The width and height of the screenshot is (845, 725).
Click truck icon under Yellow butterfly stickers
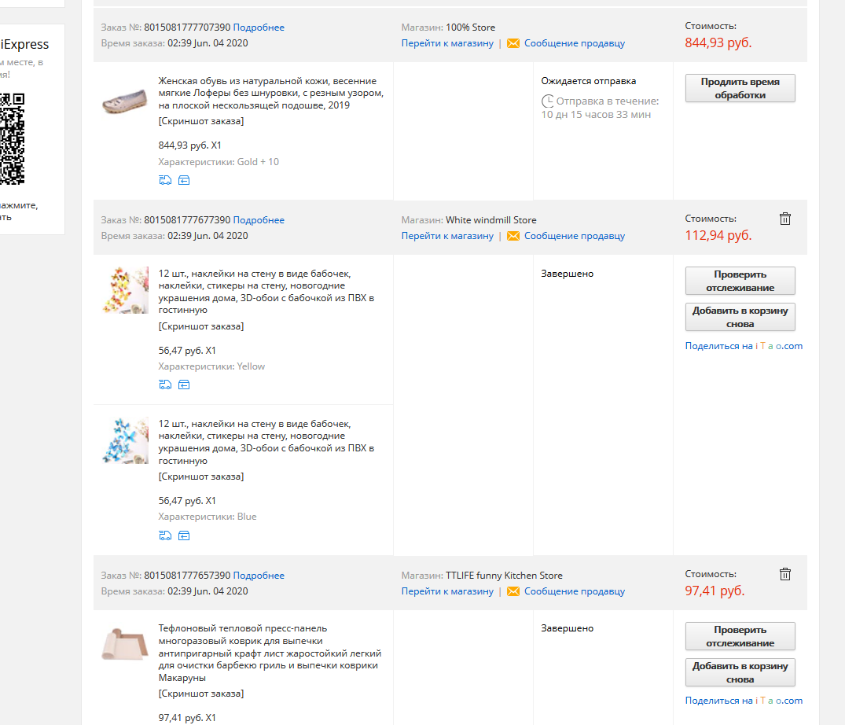point(165,385)
